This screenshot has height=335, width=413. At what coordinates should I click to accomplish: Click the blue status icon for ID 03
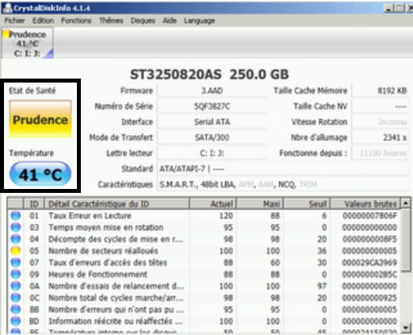(x=16, y=227)
